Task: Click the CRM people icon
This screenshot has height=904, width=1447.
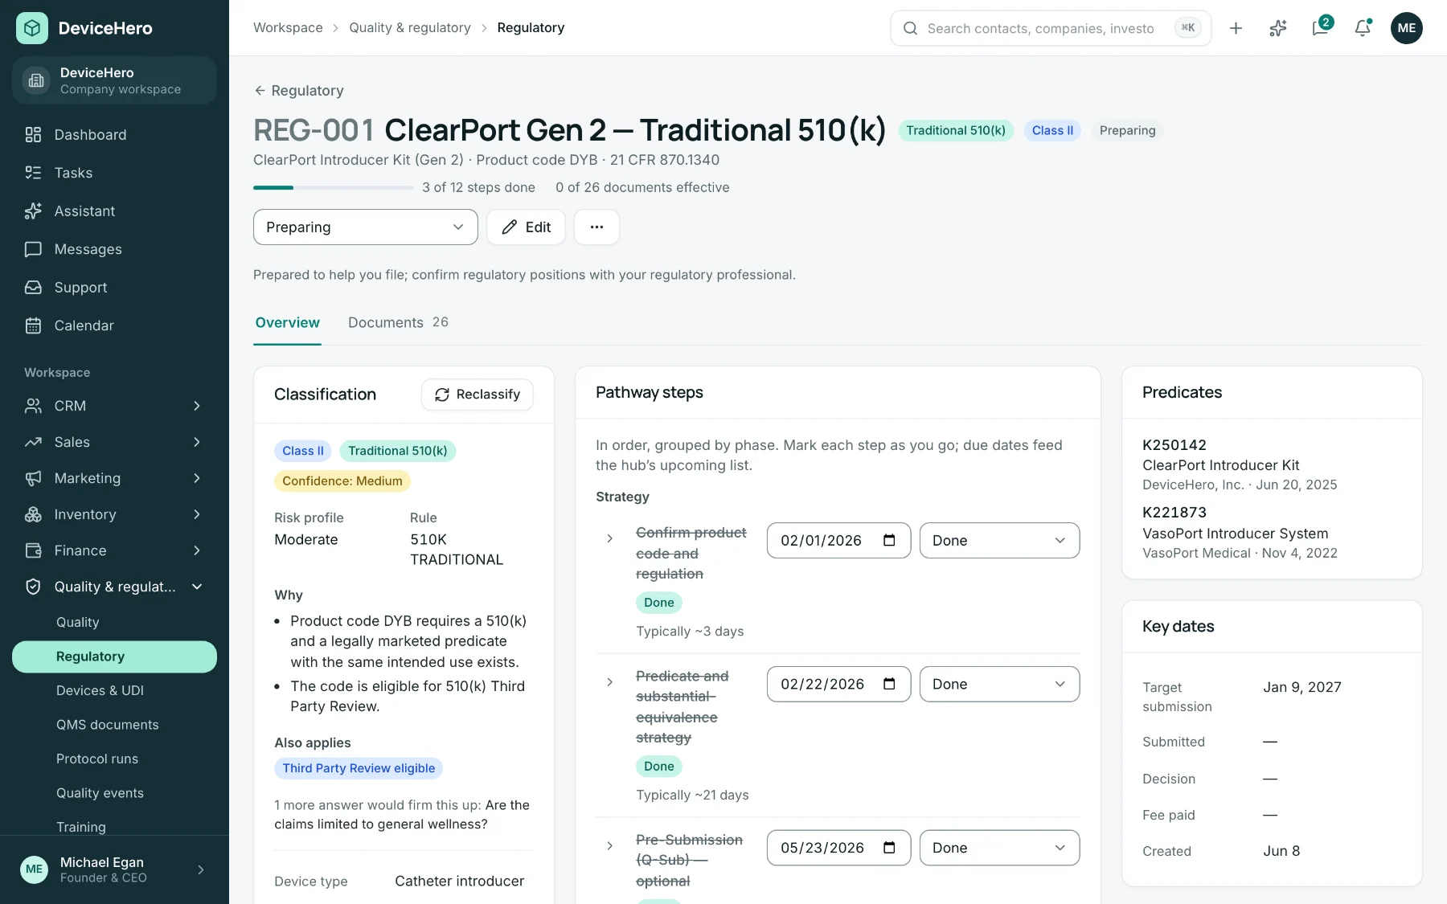Action: point(33,406)
